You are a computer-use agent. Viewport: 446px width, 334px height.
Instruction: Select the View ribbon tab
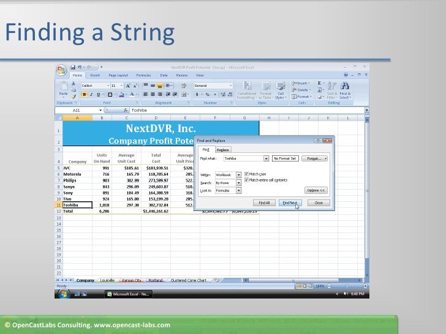click(x=200, y=75)
